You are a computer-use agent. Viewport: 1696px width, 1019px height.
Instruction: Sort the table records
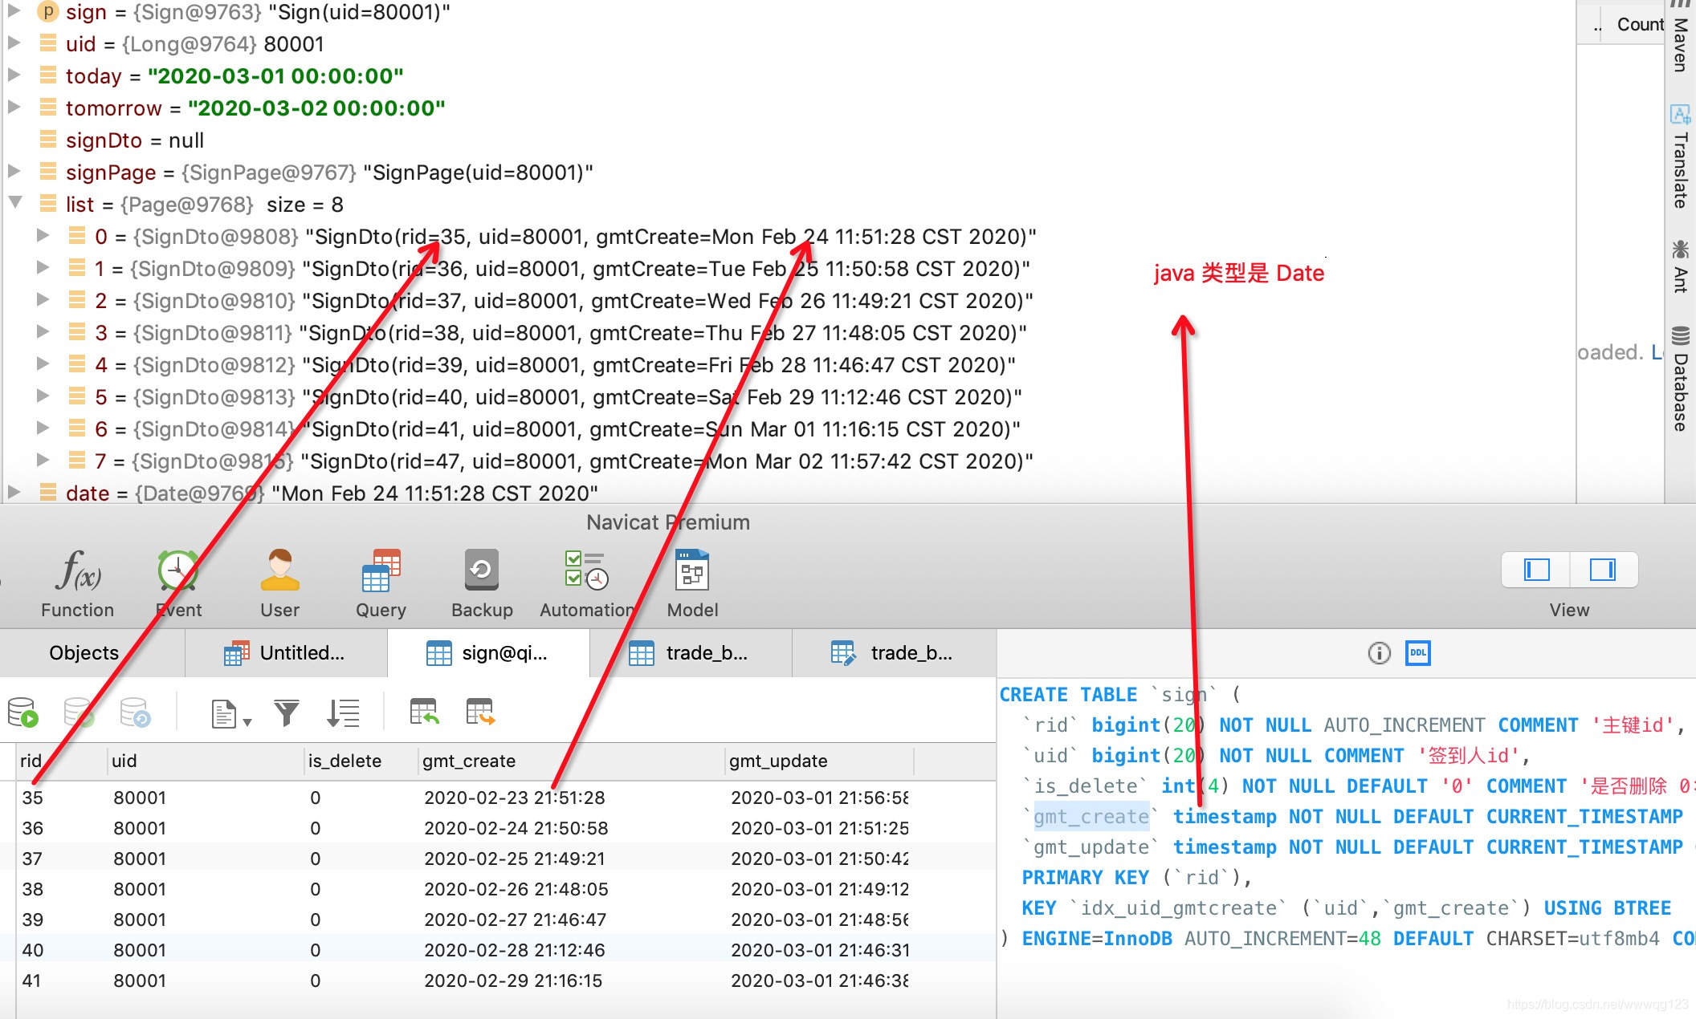point(343,712)
